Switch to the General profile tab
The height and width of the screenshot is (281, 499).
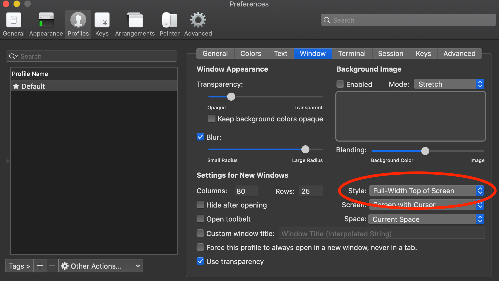(215, 54)
